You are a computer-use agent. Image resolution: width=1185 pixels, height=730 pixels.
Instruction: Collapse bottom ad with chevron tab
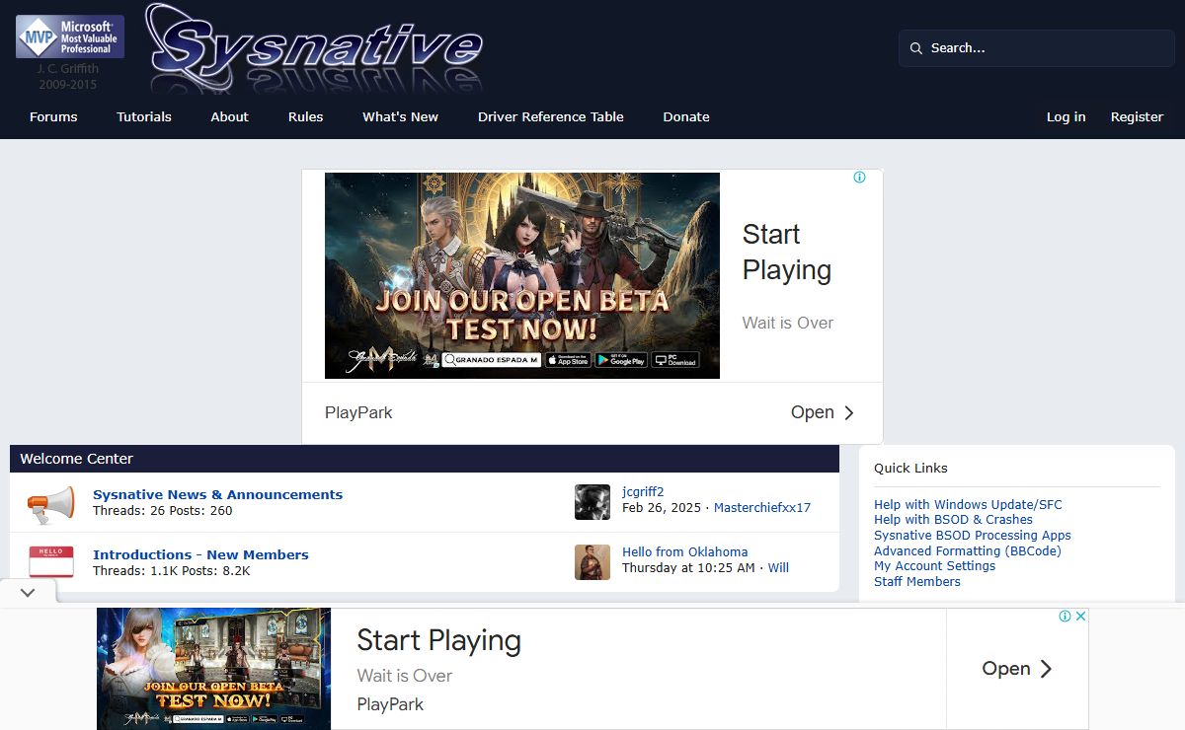pyautogui.click(x=28, y=593)
